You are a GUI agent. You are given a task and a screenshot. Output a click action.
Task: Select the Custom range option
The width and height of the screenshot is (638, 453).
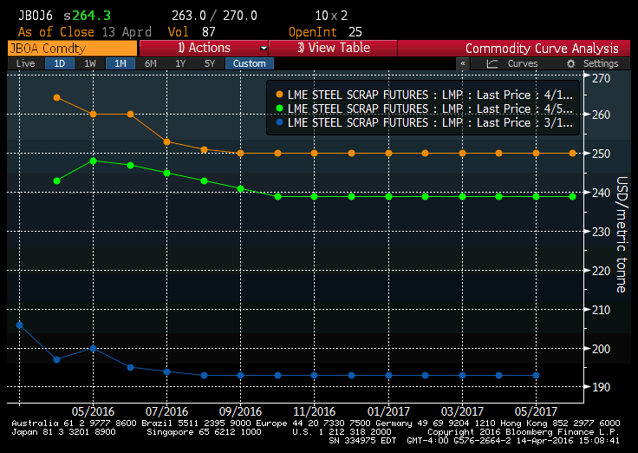click(249, 63)
